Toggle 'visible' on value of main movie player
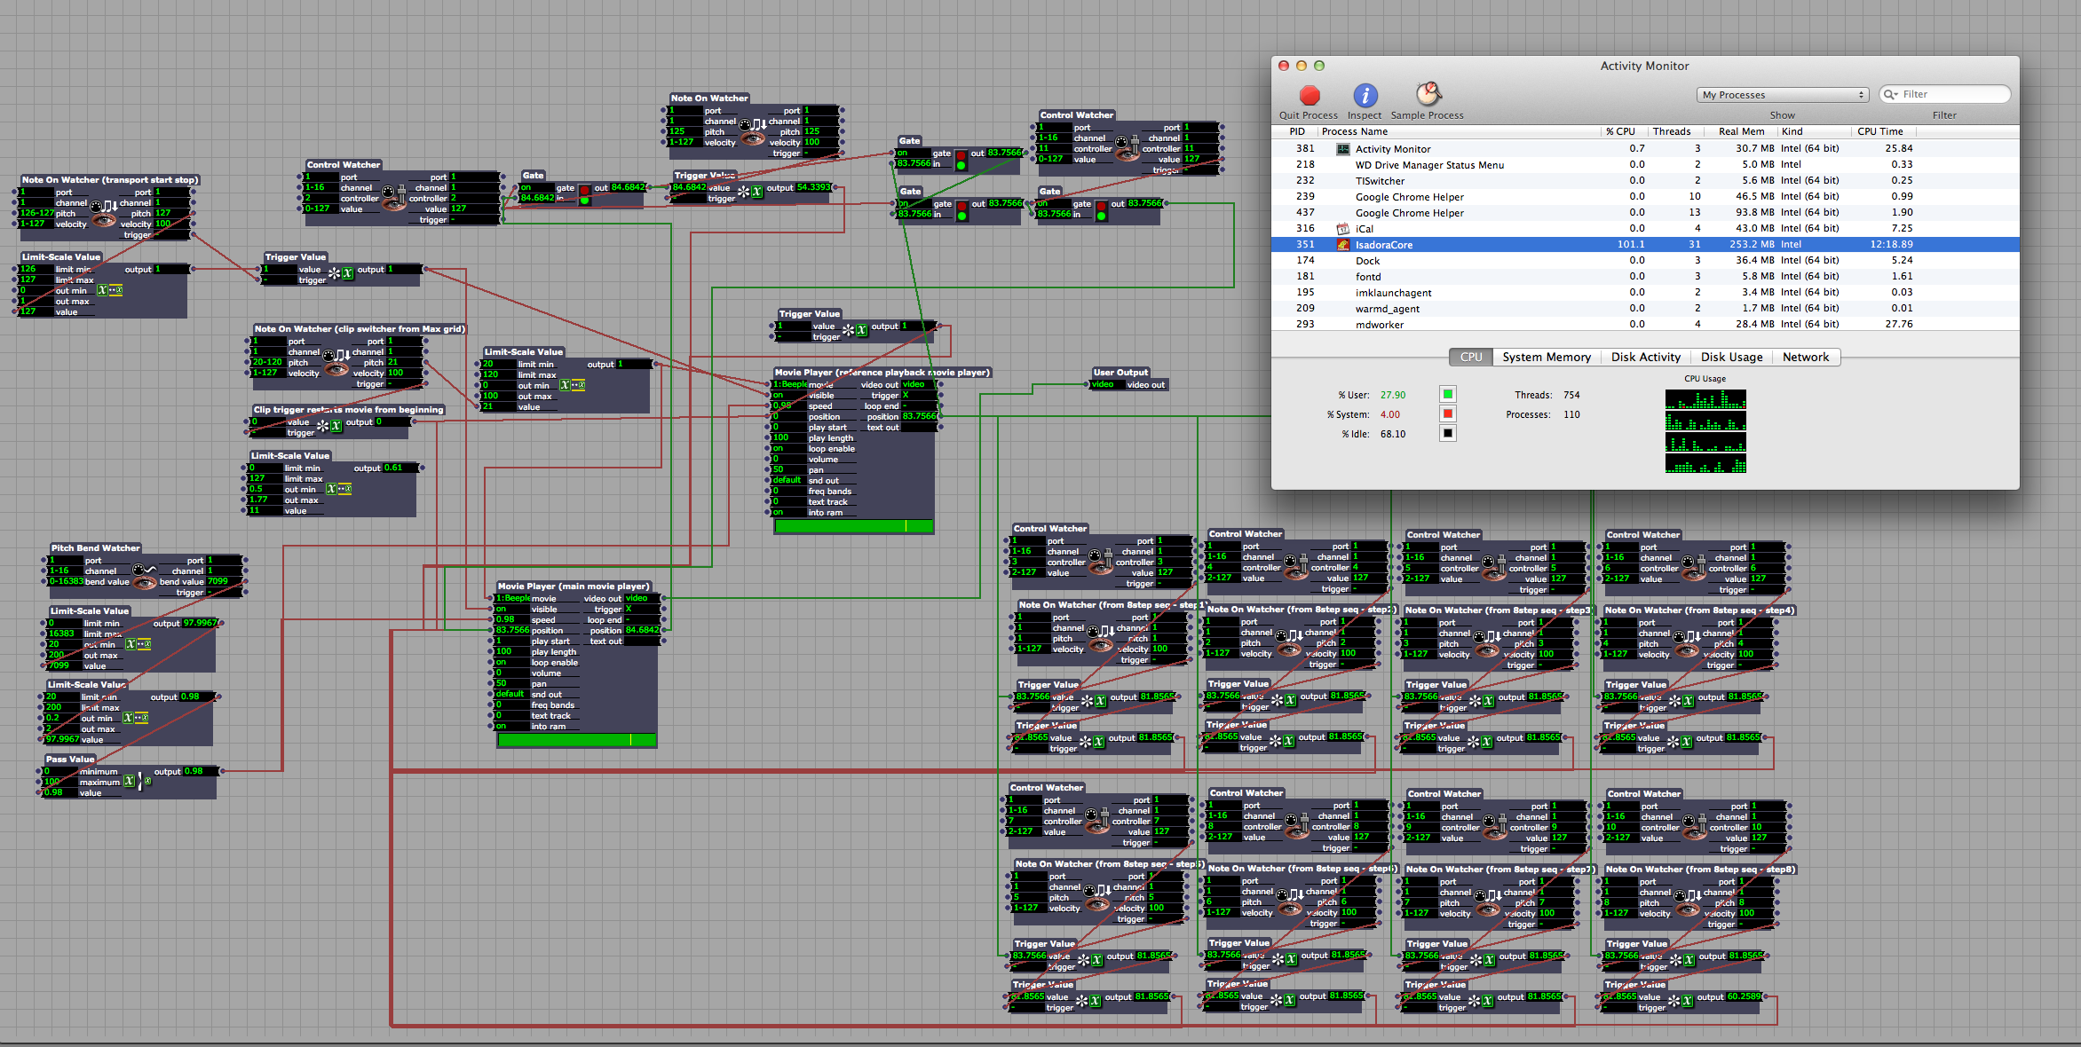This screenshot has width=2081, height=1047. (x=511, y=609)
